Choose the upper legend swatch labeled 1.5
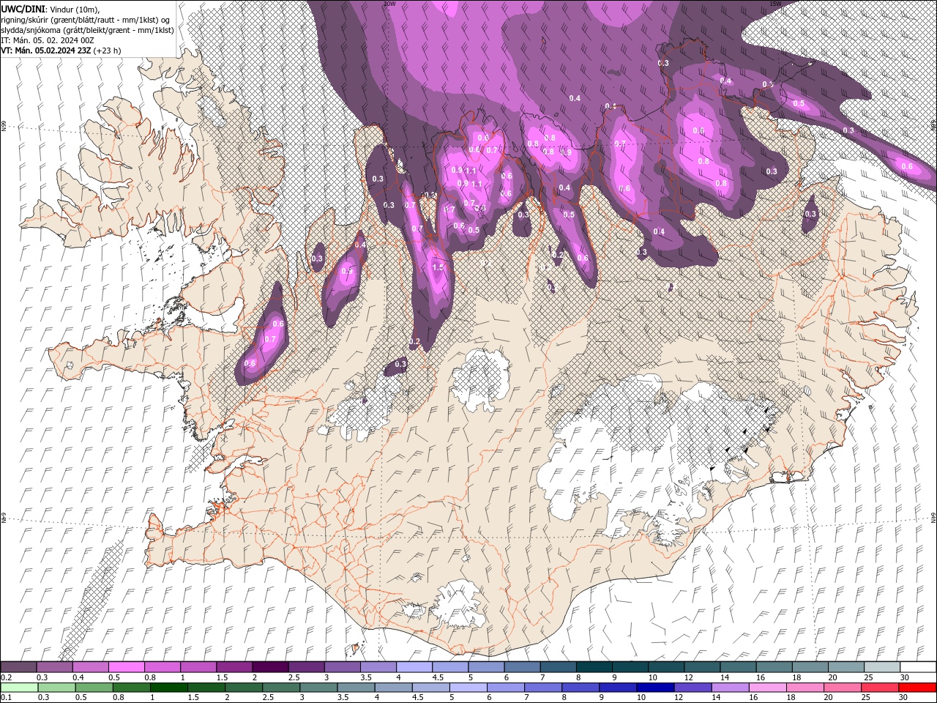Image resolution: width=937 pixels, height=703 pixels. [234, 667]
